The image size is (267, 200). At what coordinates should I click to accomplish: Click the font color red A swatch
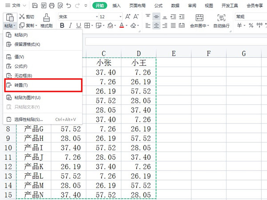pos(121,26)
